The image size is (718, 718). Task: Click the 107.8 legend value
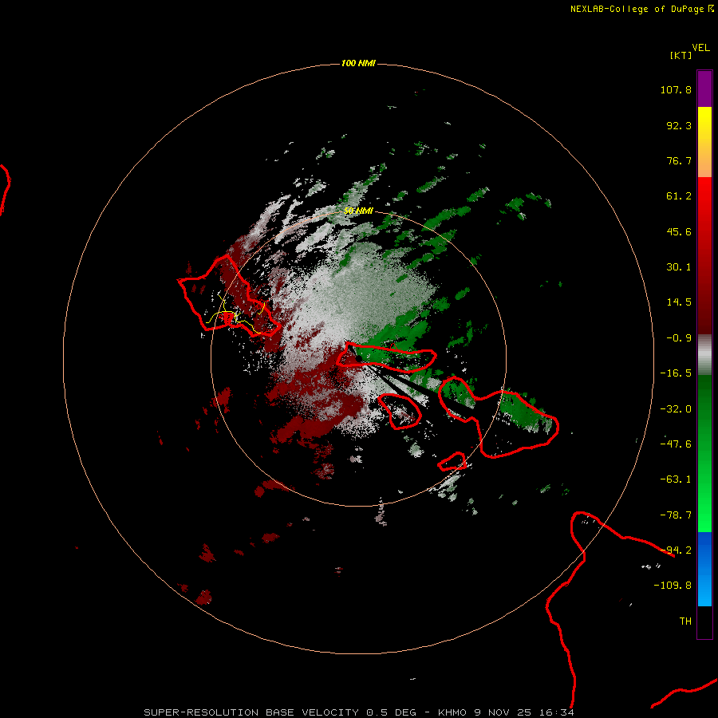pyautogui.click(x=676, y=89)
